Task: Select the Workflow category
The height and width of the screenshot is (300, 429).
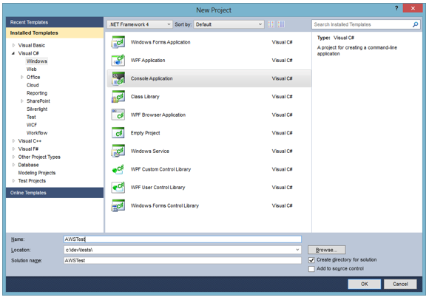Action: coord(37,133)
